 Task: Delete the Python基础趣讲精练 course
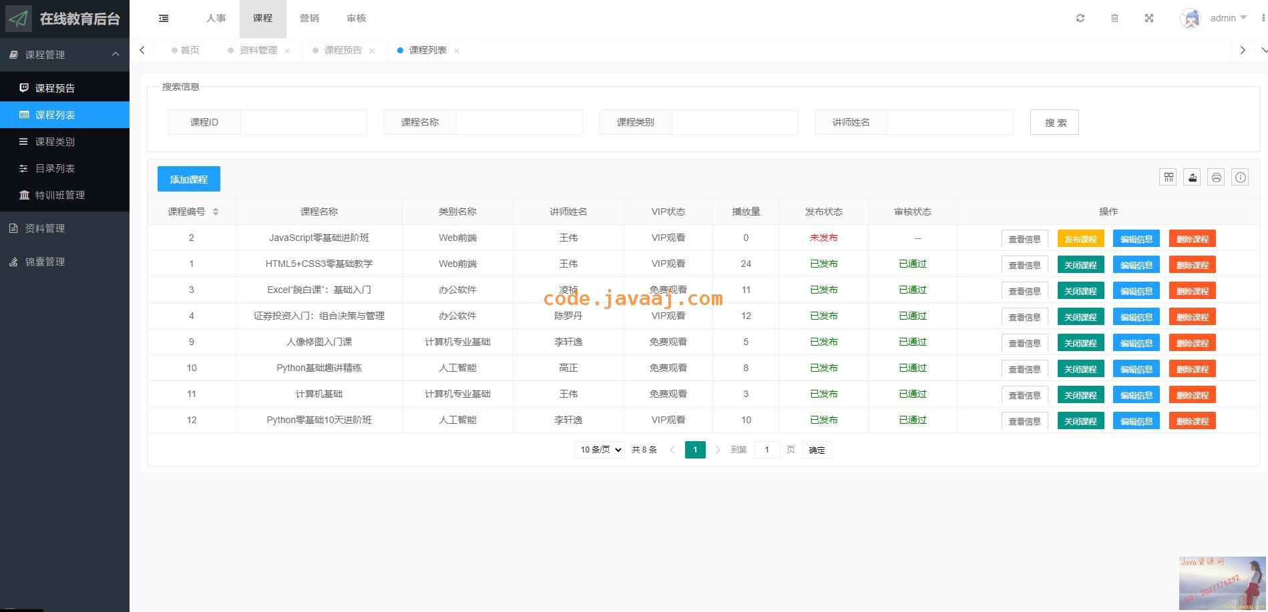point(1192,369)
